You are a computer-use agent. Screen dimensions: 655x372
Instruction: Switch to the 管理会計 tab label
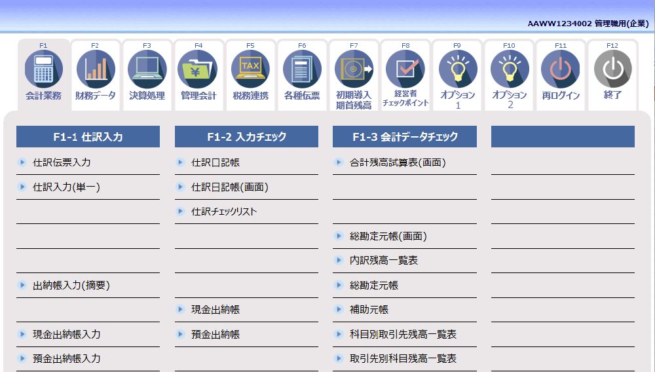point(198,96)
